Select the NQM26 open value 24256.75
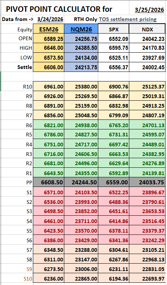167x285 pixels. pos(81,39)
